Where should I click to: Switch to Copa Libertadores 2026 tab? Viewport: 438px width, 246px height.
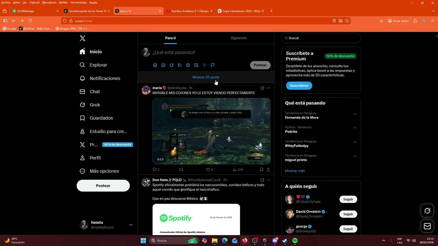(241, 11)
